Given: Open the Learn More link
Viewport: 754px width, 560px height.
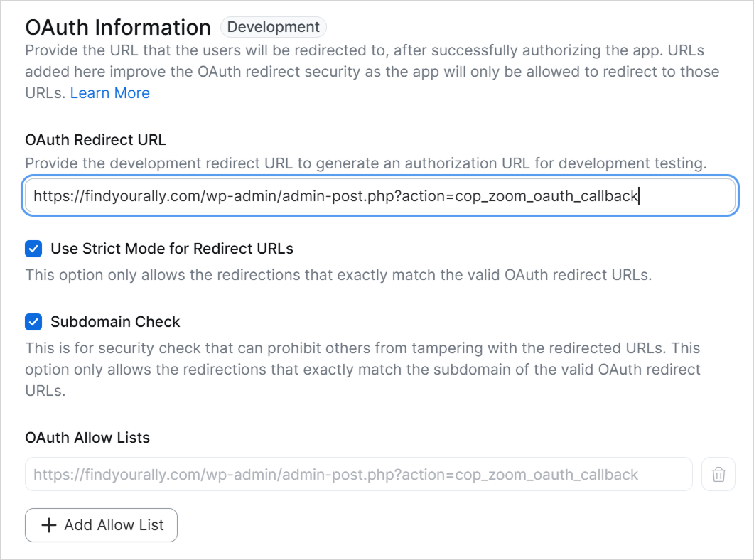Looking at the screenshot, I should (109, 92).
